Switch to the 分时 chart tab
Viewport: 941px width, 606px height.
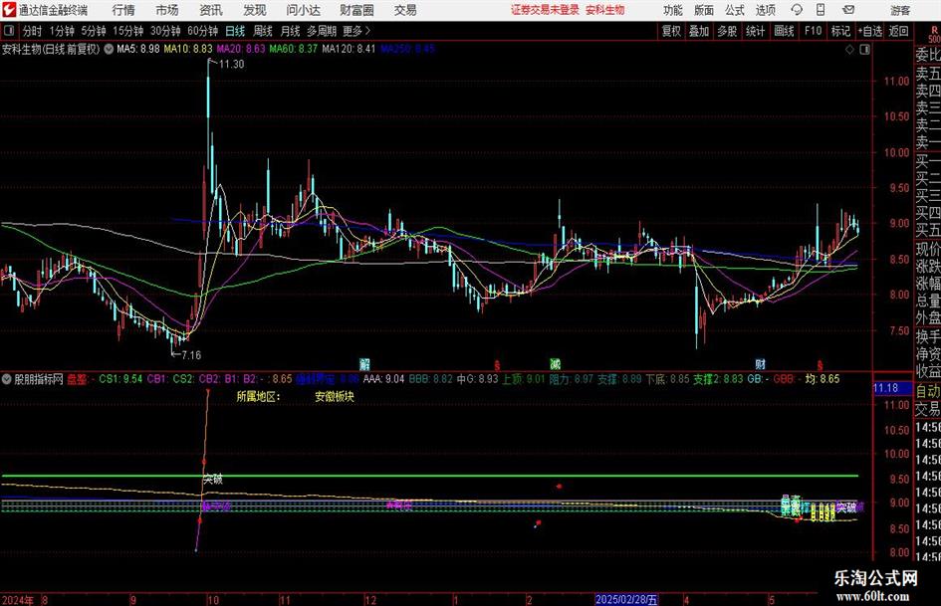(33, 31)
